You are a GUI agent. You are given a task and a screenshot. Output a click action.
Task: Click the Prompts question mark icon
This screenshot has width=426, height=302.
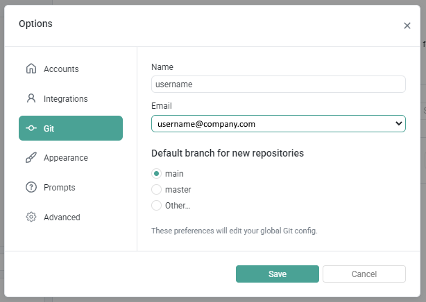point(31,187)
